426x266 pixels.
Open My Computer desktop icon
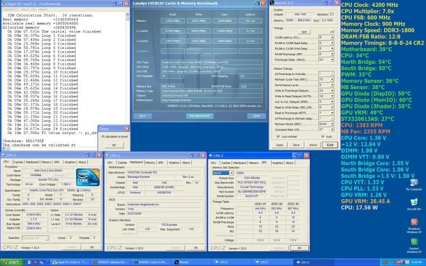tap(414, 184)
